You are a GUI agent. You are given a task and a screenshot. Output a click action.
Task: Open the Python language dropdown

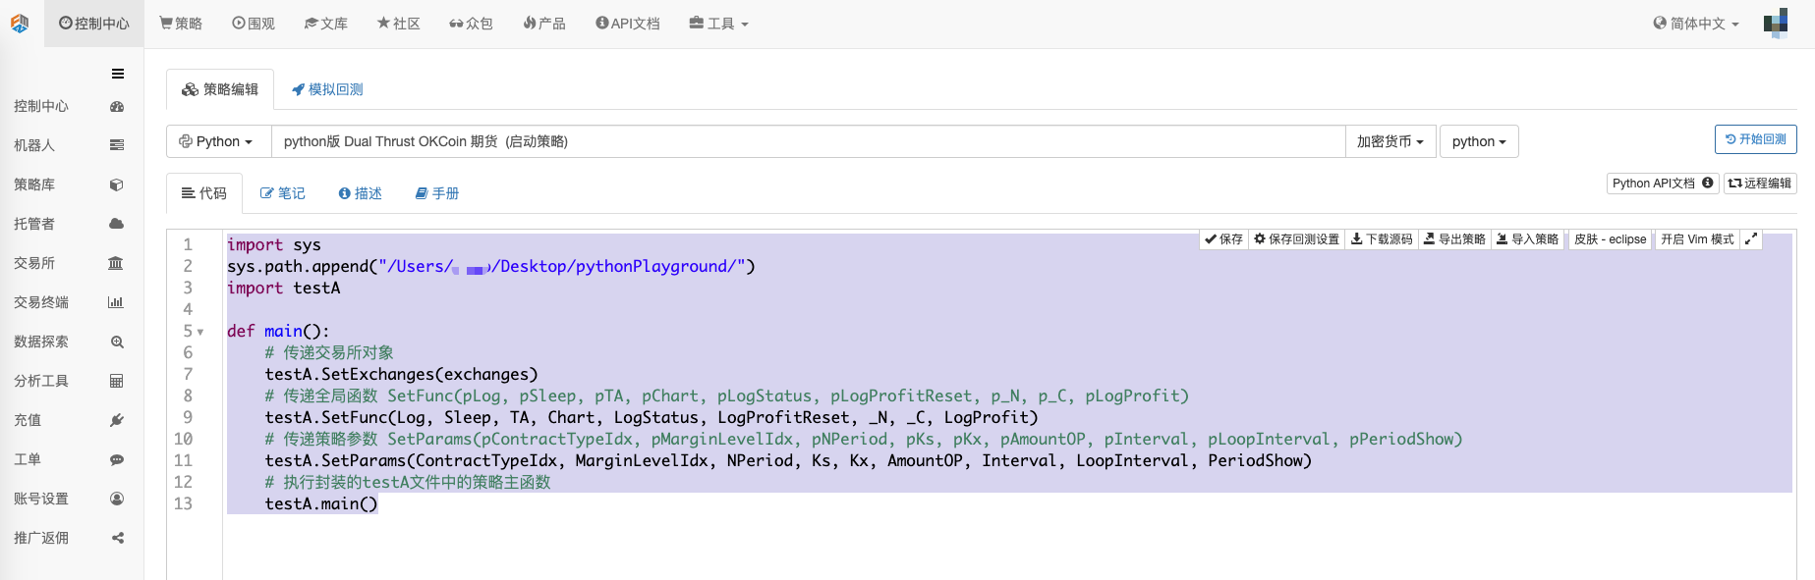click(x=217, y=141)
